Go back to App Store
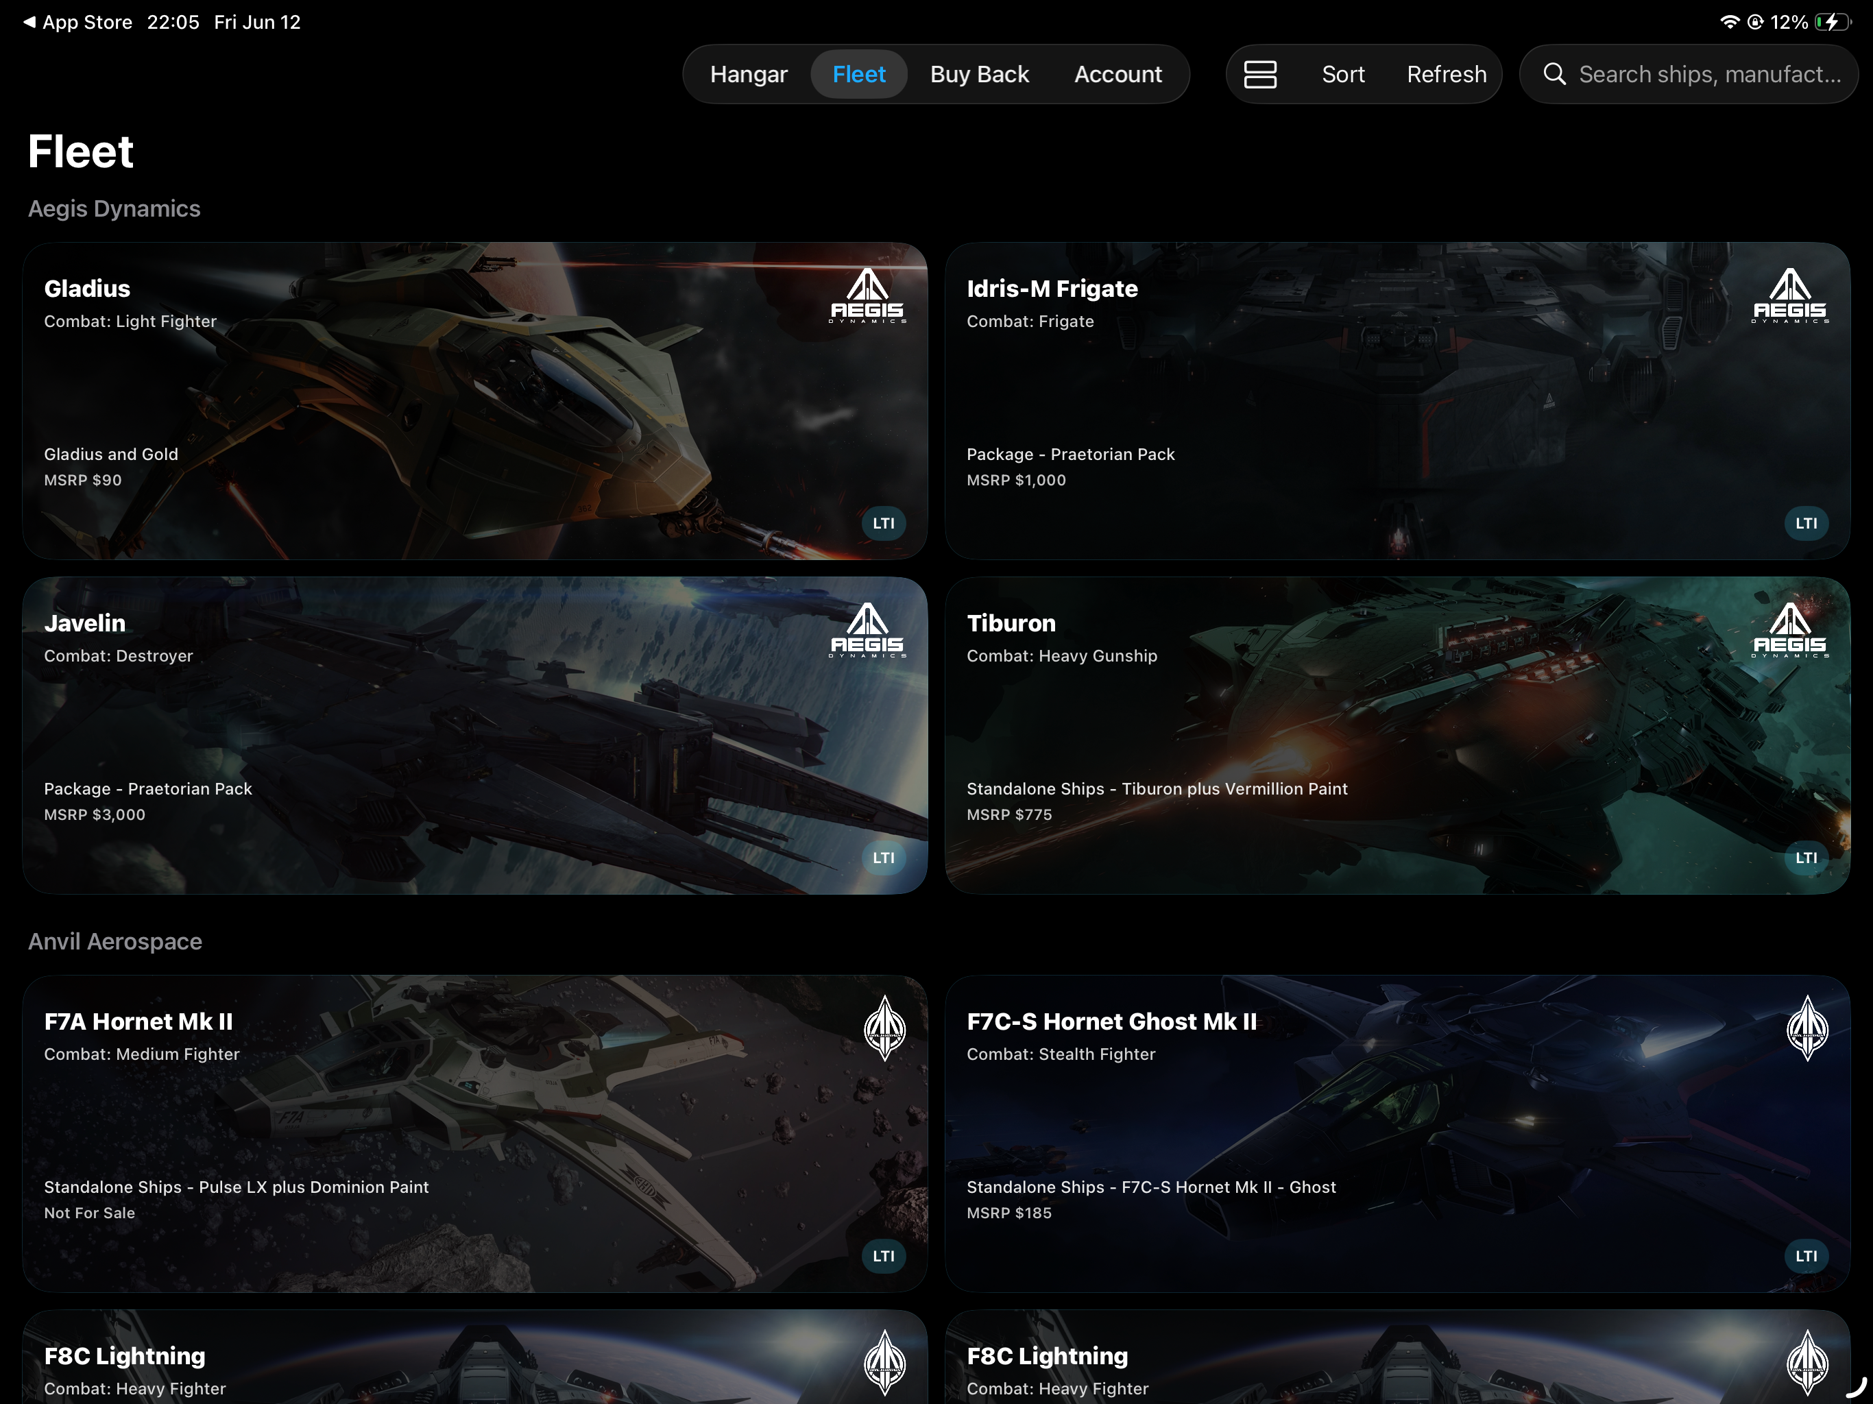The image size is (1873, 1404). point(87,22)
